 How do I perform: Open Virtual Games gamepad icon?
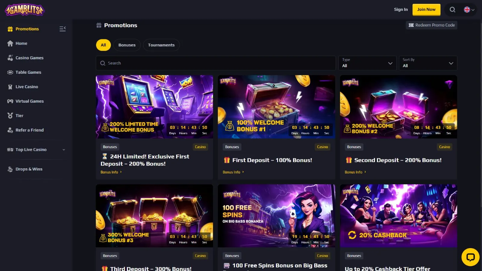pyautogui.click(x=10, y=101)
